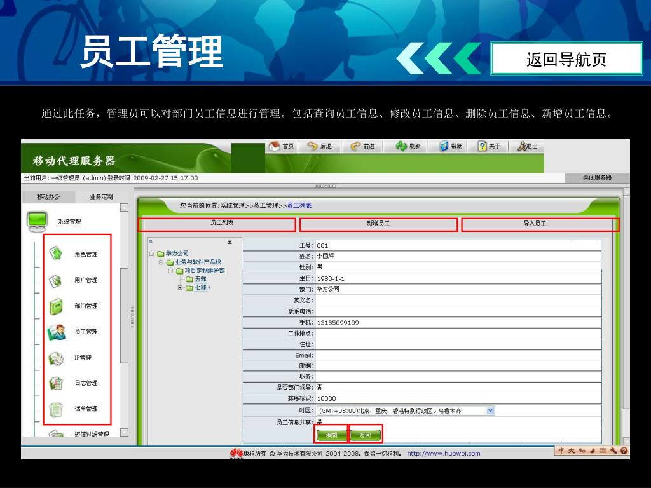
Task: Expand the 七部 tree node
Action: click(180, 287)
